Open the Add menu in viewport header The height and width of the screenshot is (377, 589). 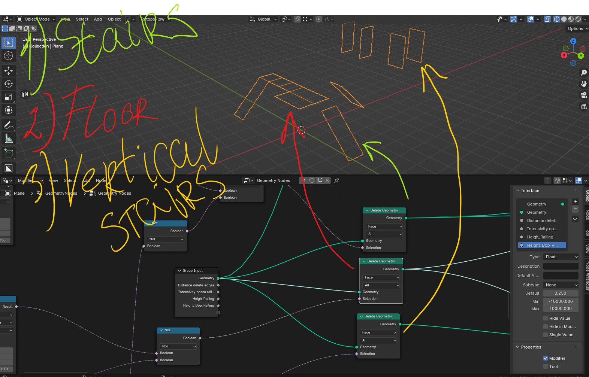pos(98,19)
